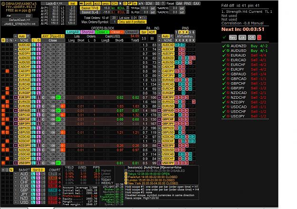Viewport: 297px width, 209px height.
Task: Collapse symbol list with minus left of Auto
Action: point(16,36)
